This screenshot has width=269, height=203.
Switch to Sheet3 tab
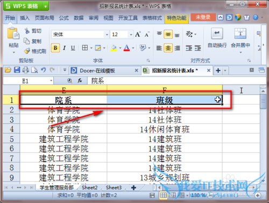click(114, 187)
